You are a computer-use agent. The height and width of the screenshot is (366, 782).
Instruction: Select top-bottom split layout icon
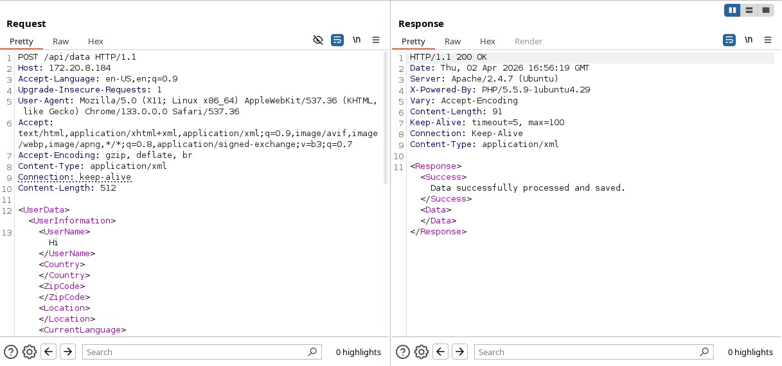point(749,10)
